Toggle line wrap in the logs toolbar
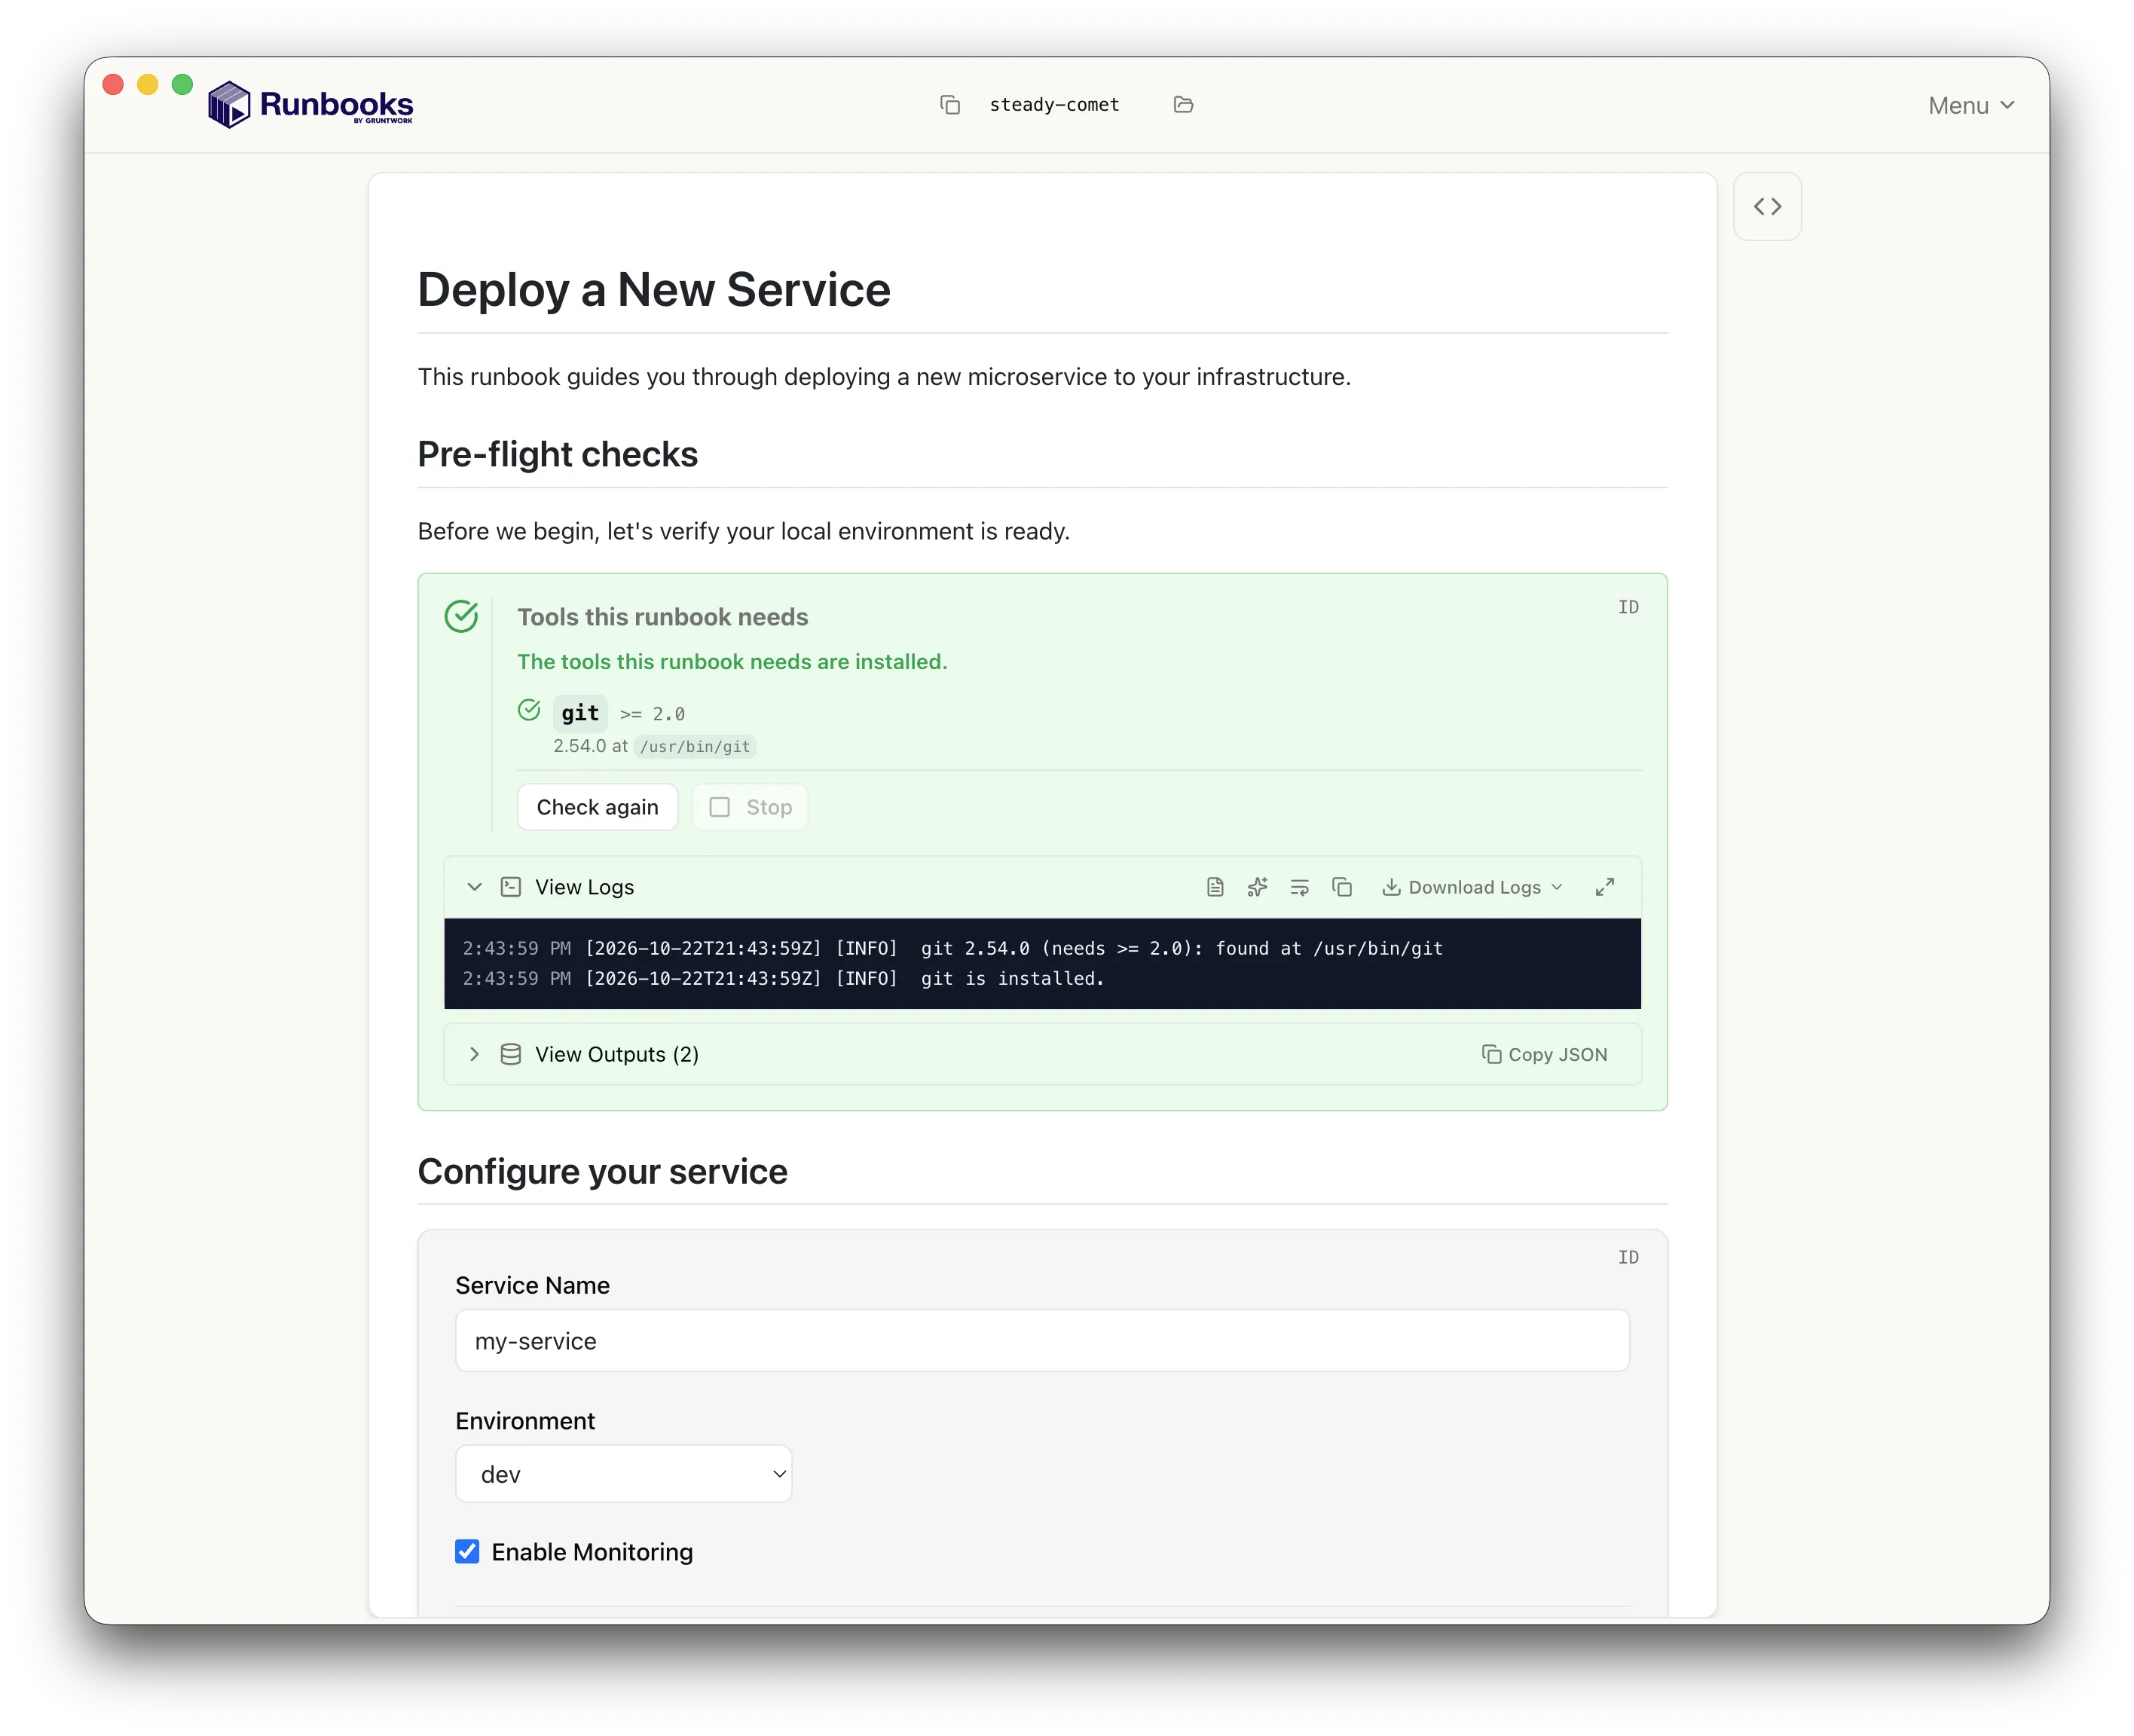The width and height of the screenshot is (2134, 1736). coord(1299,887)
